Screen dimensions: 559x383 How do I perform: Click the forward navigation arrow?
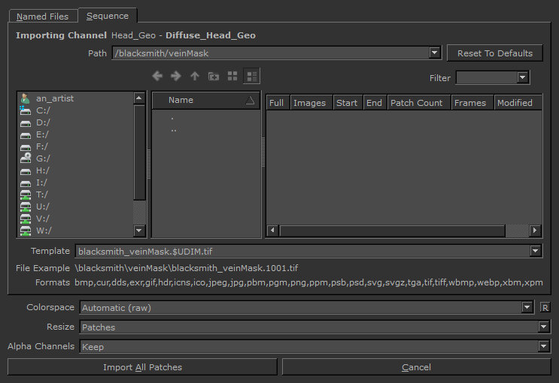pos(176,76)
